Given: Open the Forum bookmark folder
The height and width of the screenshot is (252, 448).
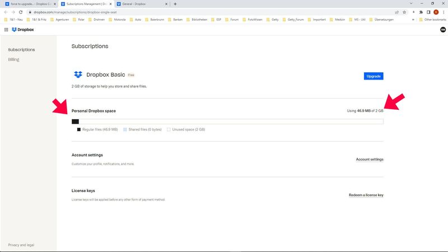Looking at the screenshot, I should [232, 20].
